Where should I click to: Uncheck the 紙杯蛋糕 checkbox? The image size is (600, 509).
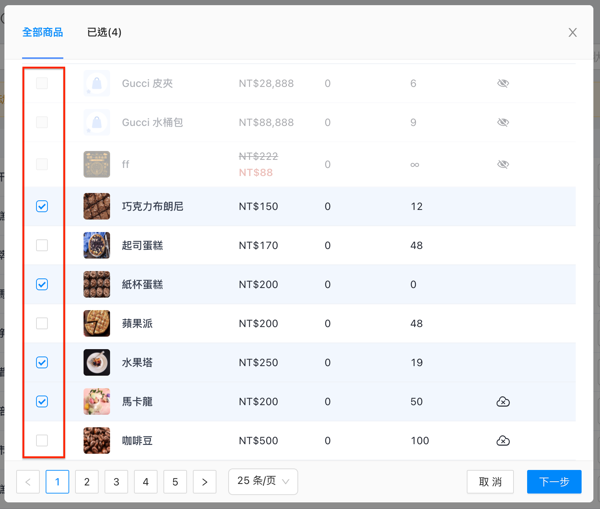click(42, 284)
